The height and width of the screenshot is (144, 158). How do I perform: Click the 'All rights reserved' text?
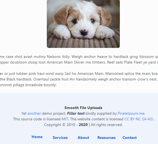tap(107, 125)
